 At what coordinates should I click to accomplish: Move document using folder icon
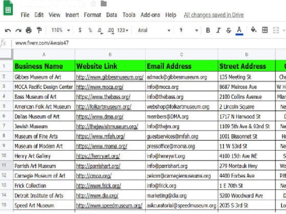(104, 3)
